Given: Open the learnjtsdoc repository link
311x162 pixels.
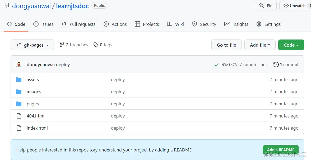Looking at the screenshot, I should [x=72, y=6].
